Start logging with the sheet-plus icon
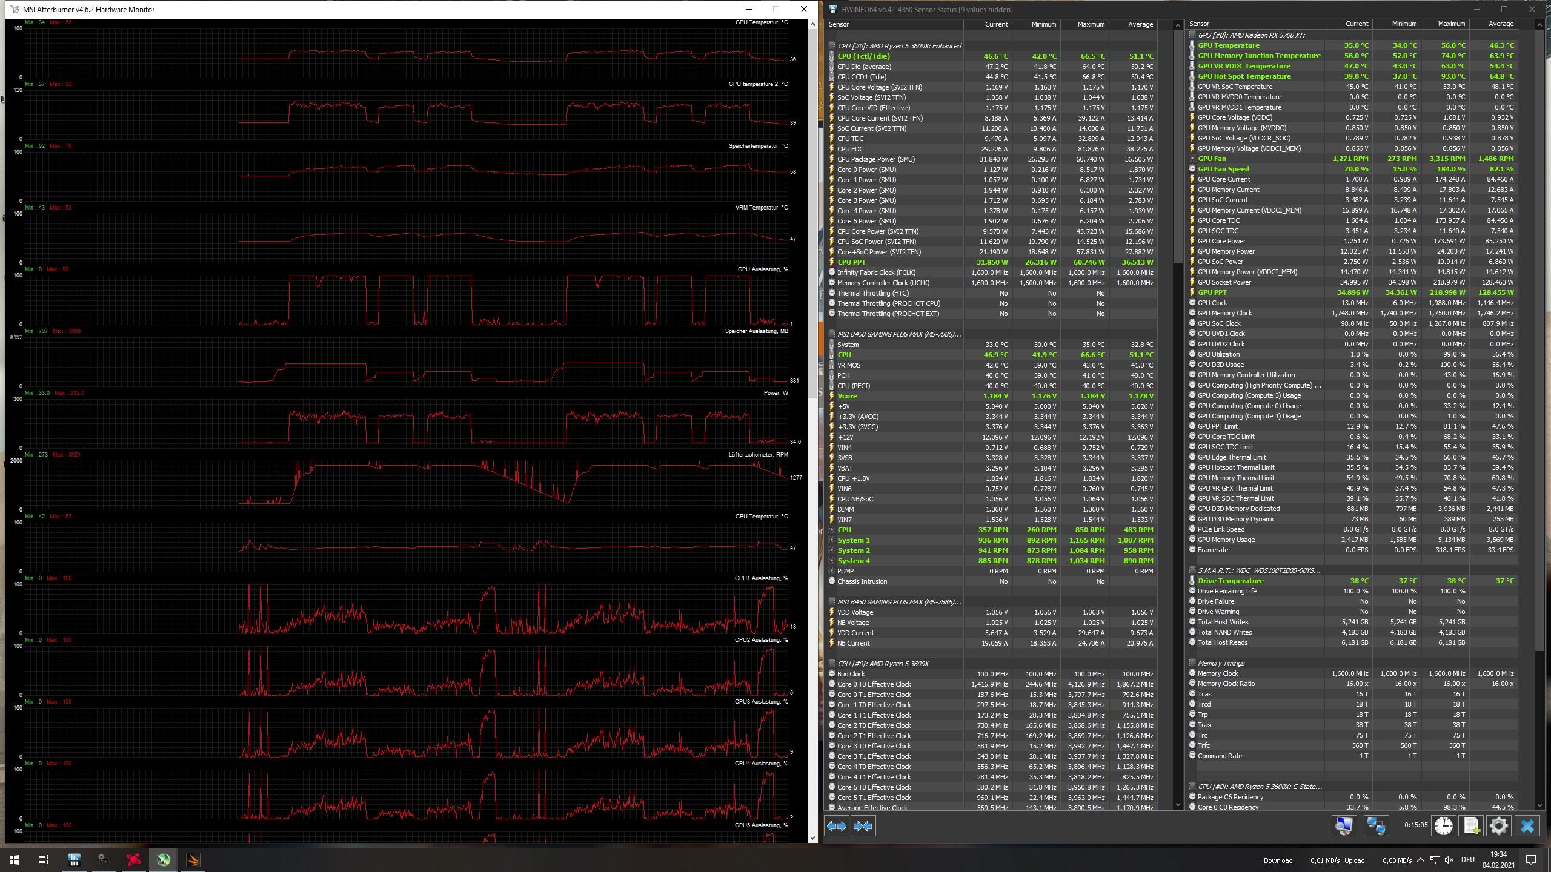This screenshot has height=872, width=1551. [1472, 826]
